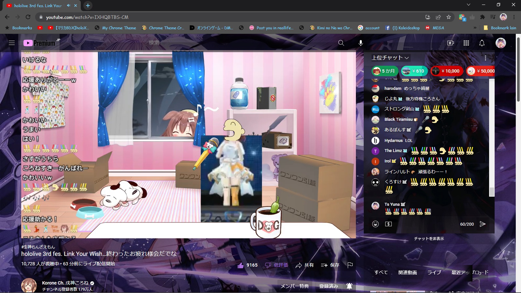Toggle the 登録済み subscription button

329,286
